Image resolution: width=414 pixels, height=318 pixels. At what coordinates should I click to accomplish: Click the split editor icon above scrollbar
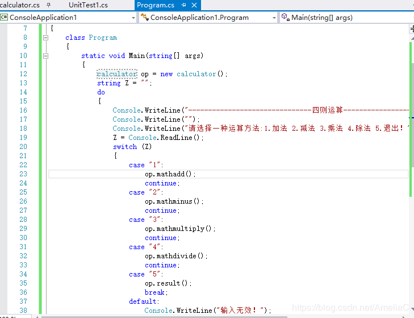(x=412, y=28)
